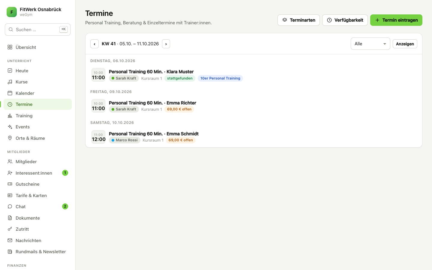Click the 69,00 € offen badge for Emma Schmidt
Viewport: 432px width, 270px height.
181,140
